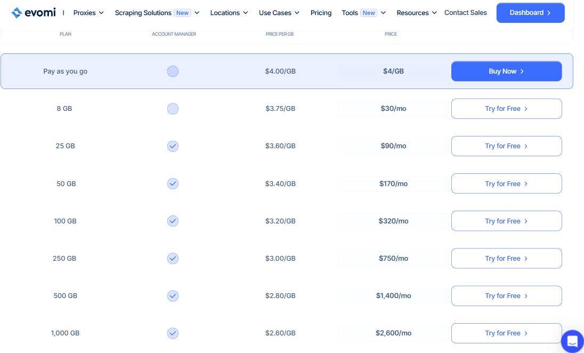Open the Locations dropdown menu
584x353 pixels.
coord(229,13)
